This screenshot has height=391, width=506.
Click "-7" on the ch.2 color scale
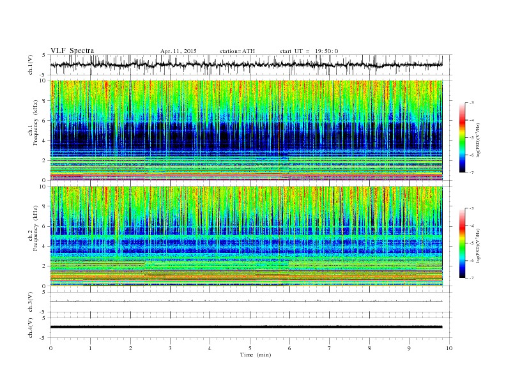(471, 278)
